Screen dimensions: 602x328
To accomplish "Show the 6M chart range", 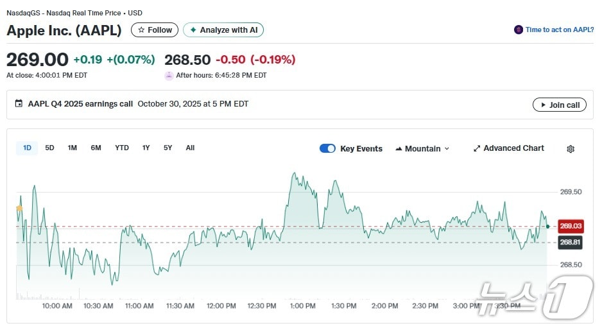I will 96,148.
